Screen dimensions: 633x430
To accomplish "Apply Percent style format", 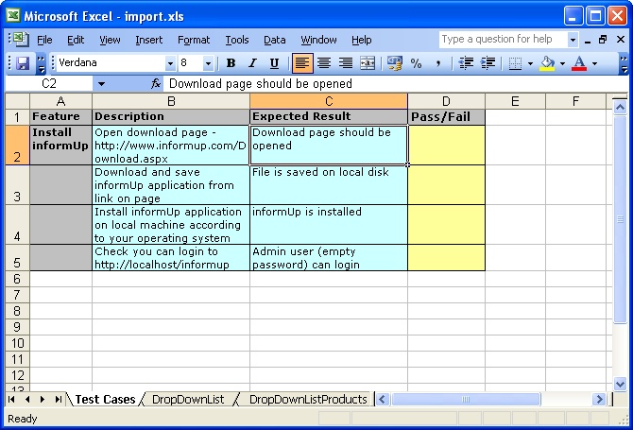I will coord(417,63).
